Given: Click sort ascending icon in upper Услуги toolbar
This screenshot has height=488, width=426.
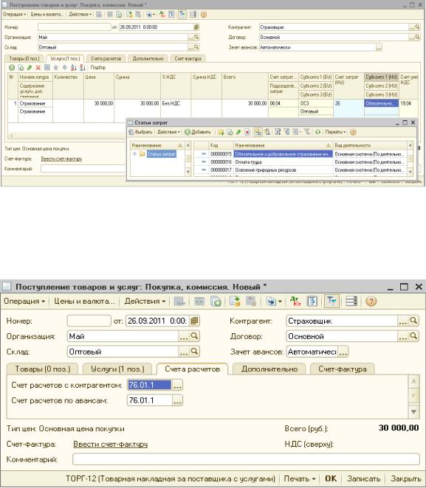Looking at the screenshot, I should coord(74,67).
